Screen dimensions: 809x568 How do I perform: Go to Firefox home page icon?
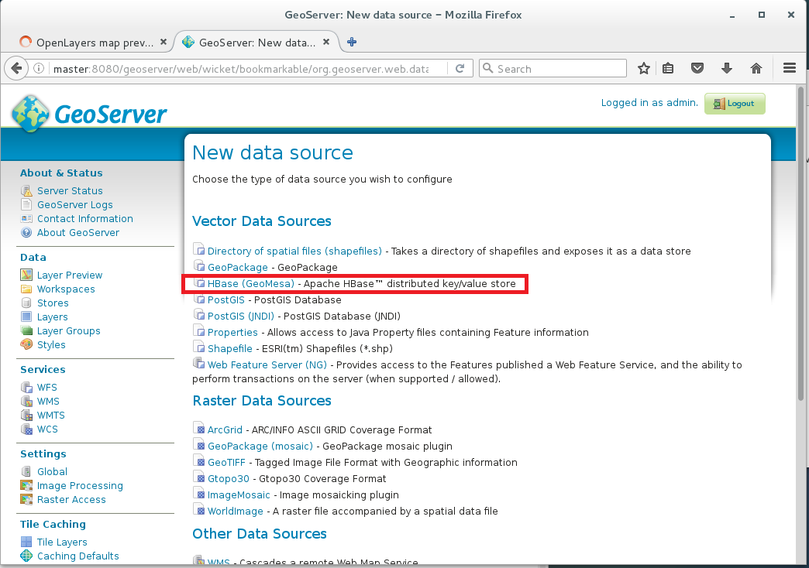pyautogui.click(x=756, y=68)
